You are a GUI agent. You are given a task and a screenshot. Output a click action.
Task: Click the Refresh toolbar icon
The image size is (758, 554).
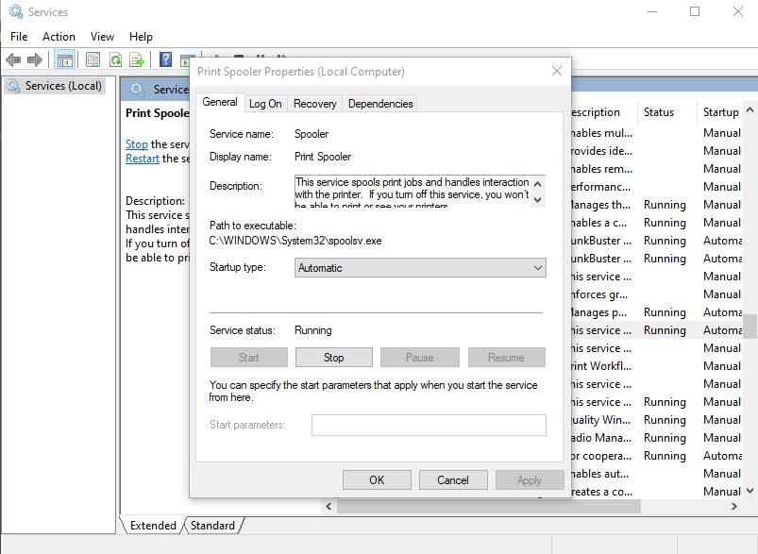pyautogui.click(x=115, y=60)
